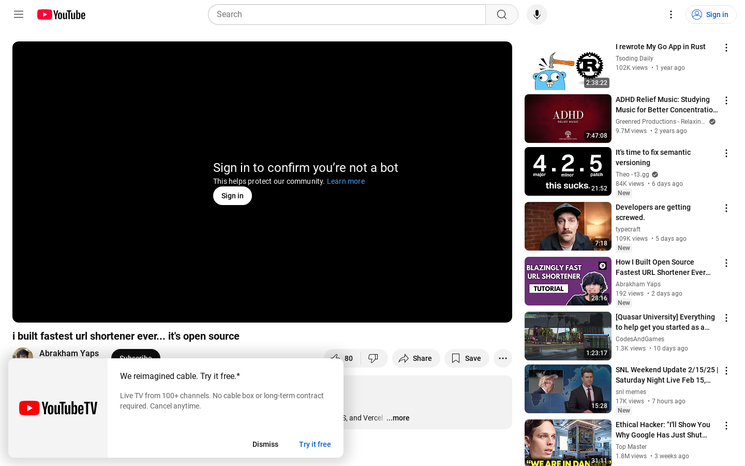Open Ethical Hacker video thumbnail

point(568,443)
